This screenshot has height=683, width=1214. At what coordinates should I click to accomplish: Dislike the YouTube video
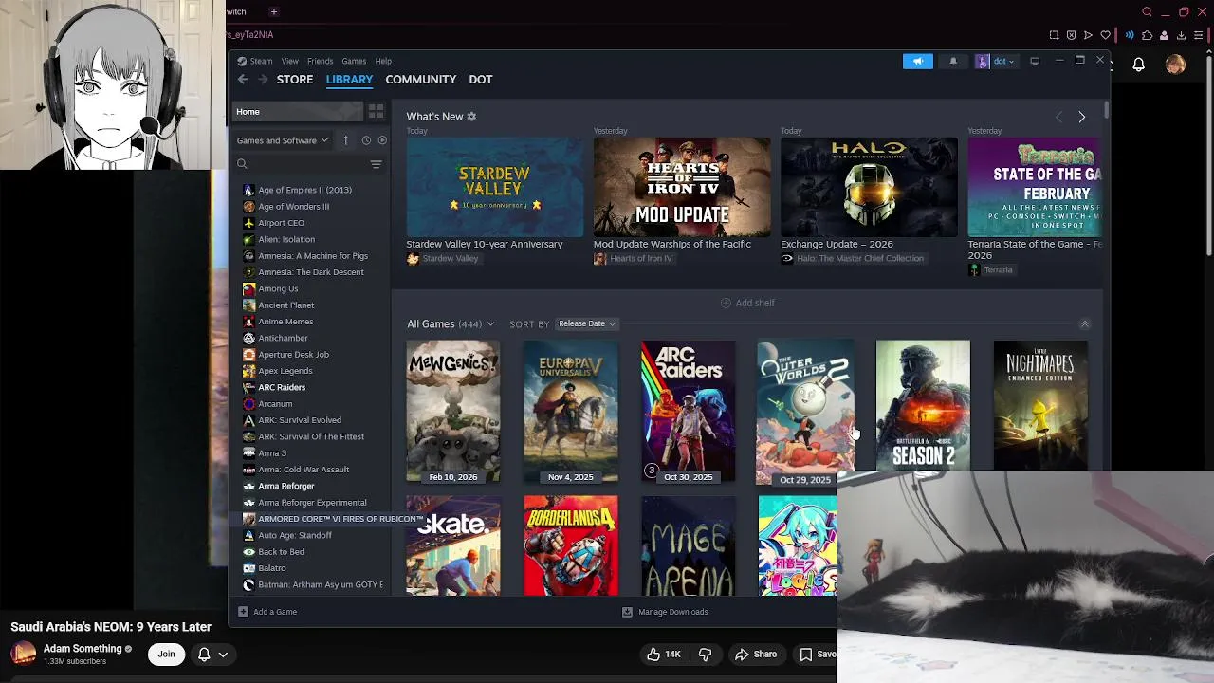click(705, 654)
